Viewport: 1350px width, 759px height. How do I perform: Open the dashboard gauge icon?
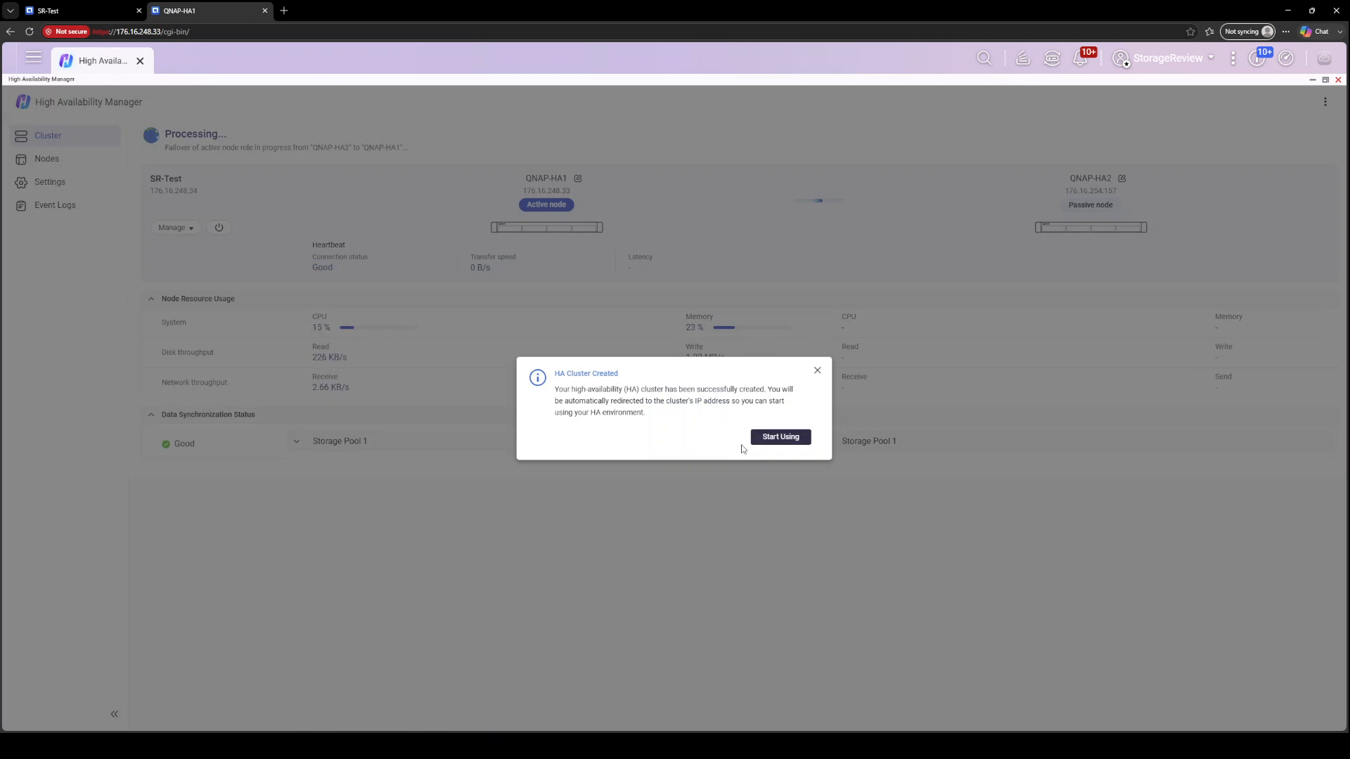click(1286, 58)
